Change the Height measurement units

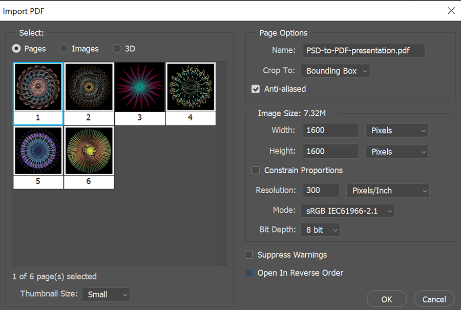(396, 151)
